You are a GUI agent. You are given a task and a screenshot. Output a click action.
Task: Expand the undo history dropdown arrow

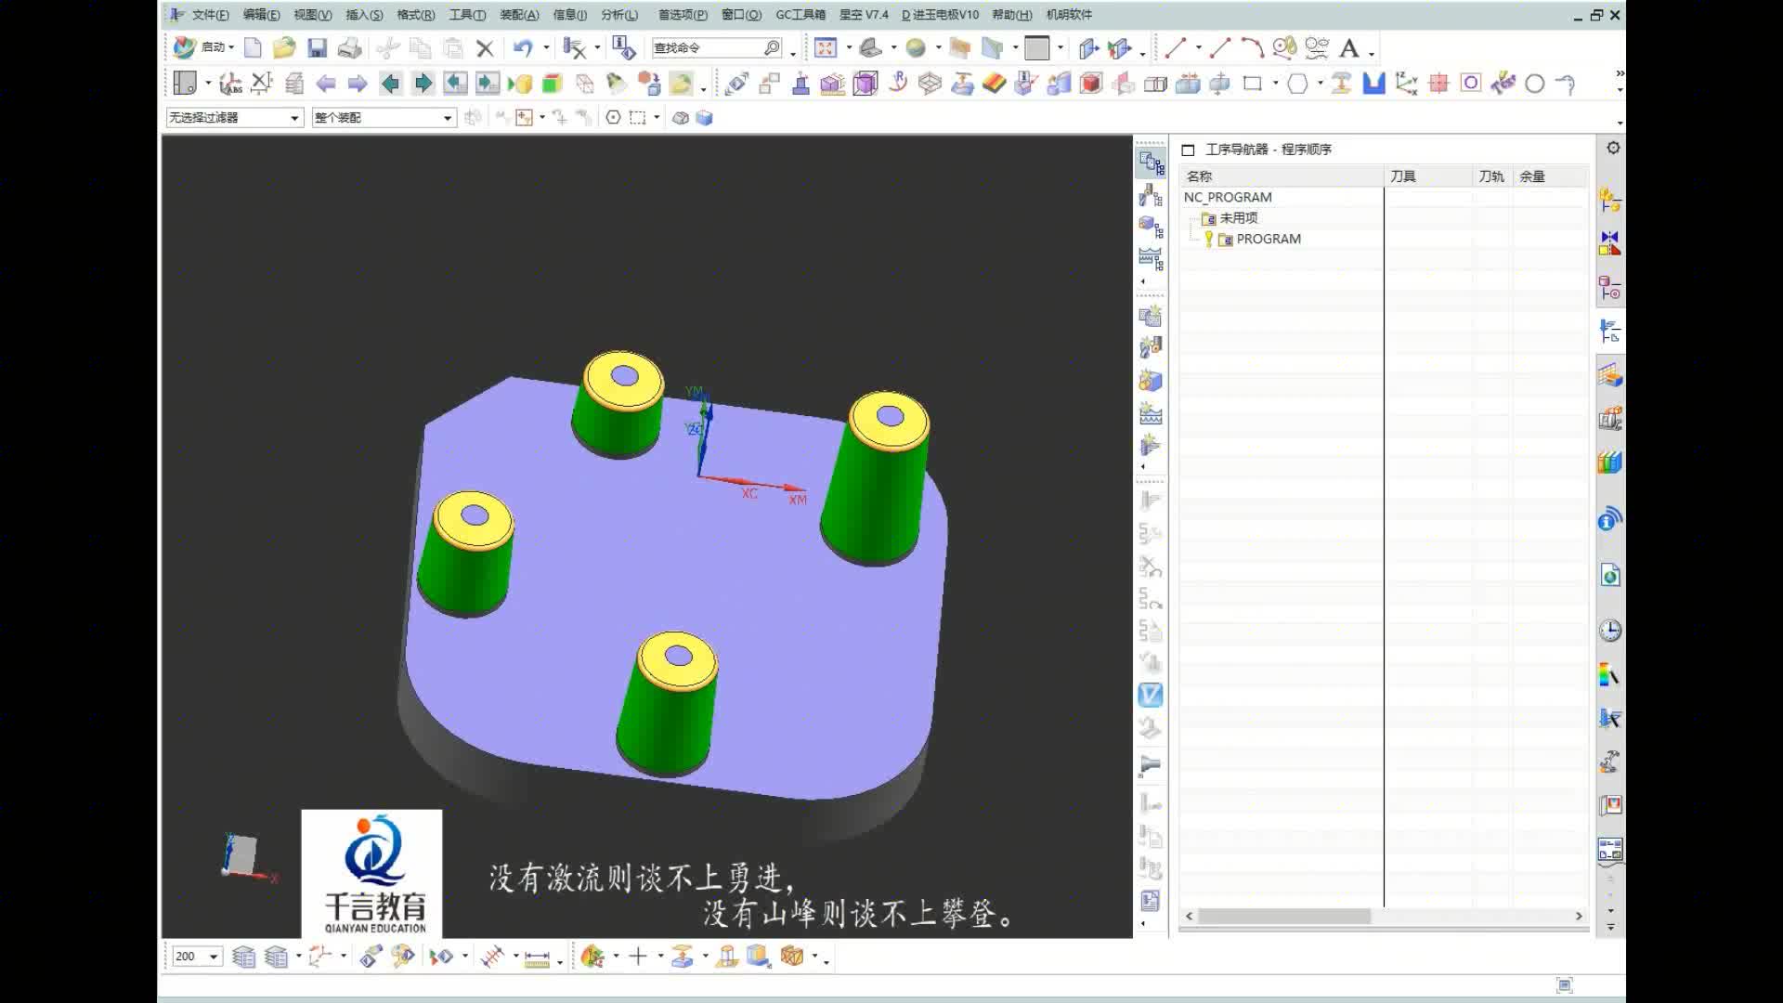[546, 48]
